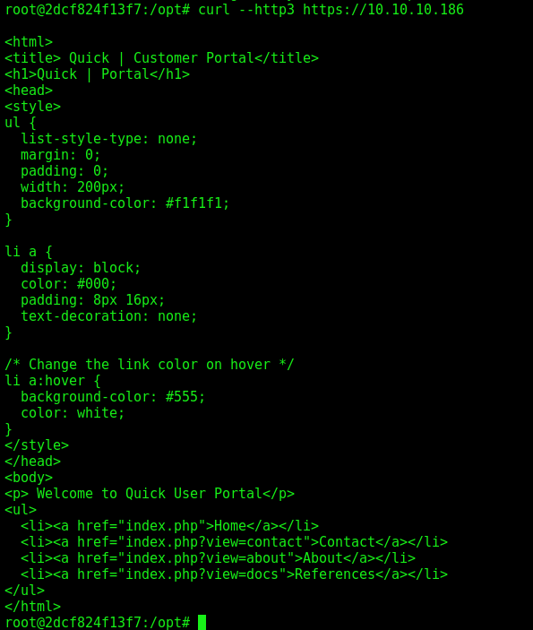
Task: Click the h1 Quick Portal line
Action: click(x=98, y=73)
